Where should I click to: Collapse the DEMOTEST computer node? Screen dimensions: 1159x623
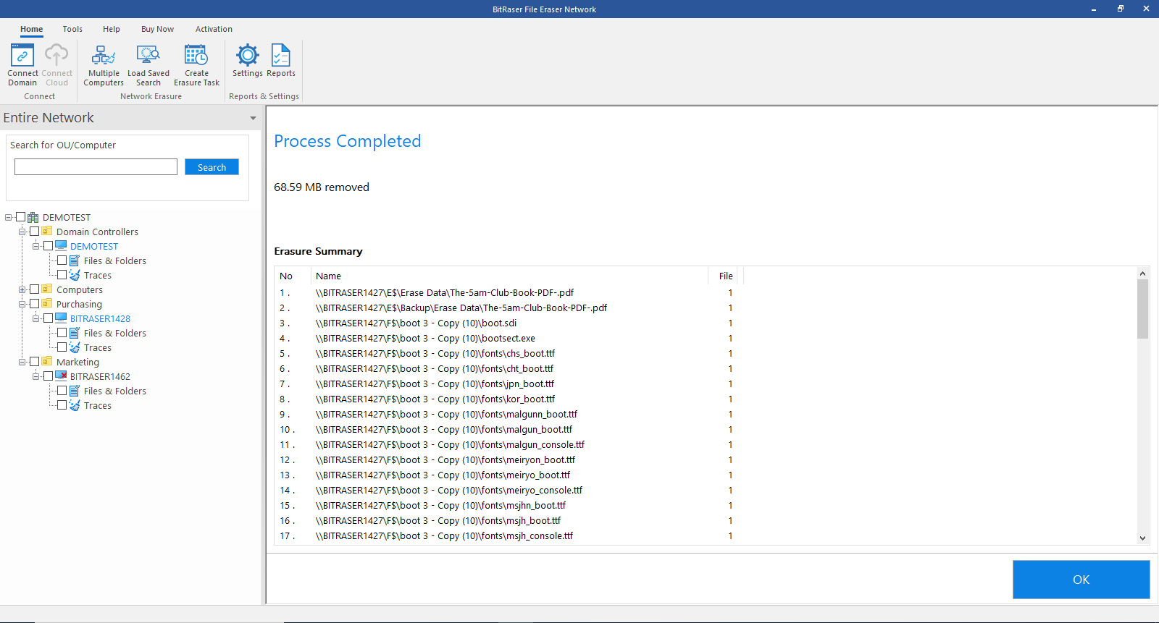pos(36,246)
